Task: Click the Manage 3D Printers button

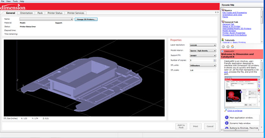Action: tap(86, 19)
